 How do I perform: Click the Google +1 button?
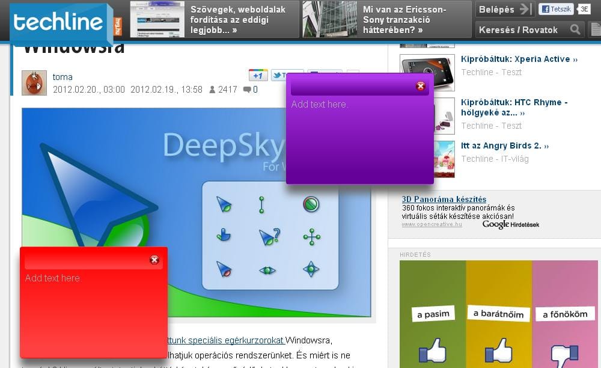click(258, 76)
